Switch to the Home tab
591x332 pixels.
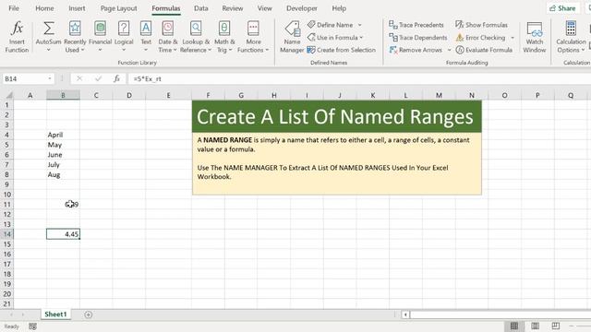click(x=44, y=8)
